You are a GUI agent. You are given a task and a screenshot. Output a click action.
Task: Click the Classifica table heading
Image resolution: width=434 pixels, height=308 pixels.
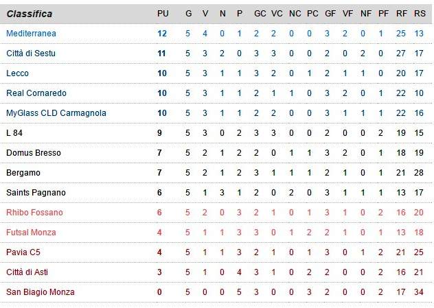click(30, 14)
